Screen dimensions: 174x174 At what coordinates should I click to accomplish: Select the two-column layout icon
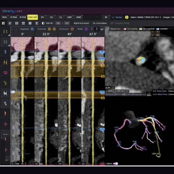(x=30, y=23)
